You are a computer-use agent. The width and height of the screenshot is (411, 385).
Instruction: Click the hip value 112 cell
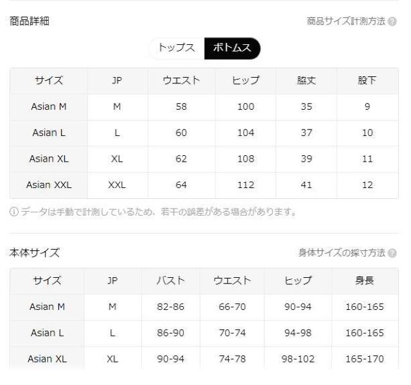pos(245,185)
